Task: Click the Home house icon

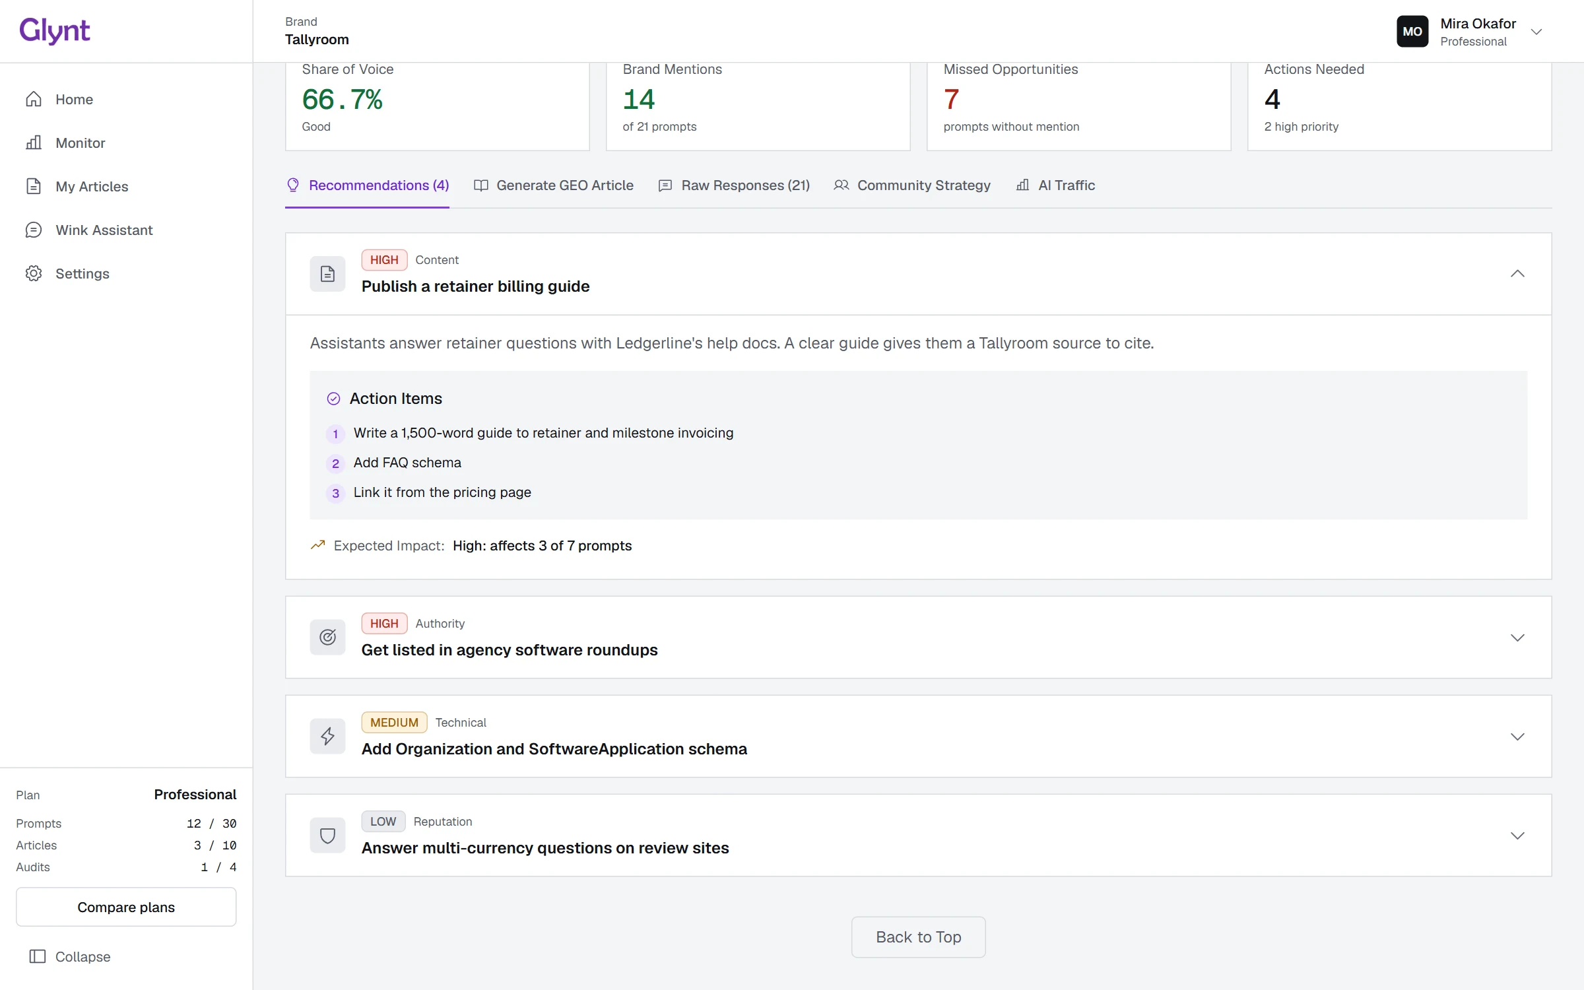Action: point(34,99)
